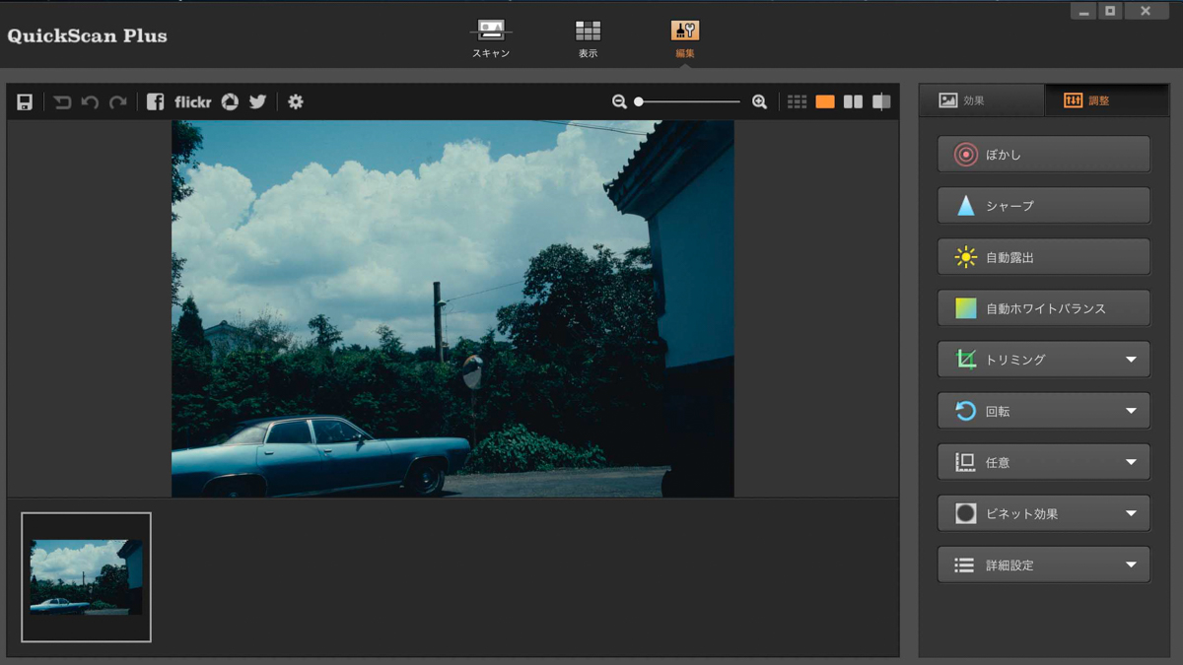Share the photo to Twitter
This screenshot has width=1183, height=665.
pyautogui.click(x=257, y=101)
